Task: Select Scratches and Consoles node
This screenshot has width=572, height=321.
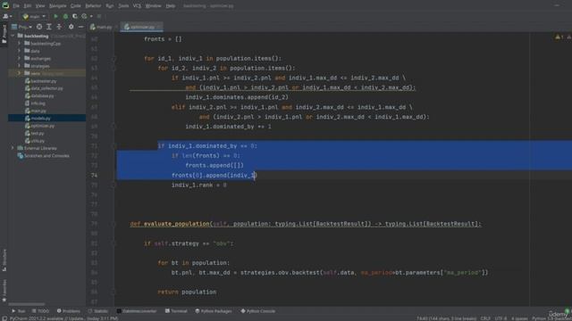Action: tap(46, 156)
